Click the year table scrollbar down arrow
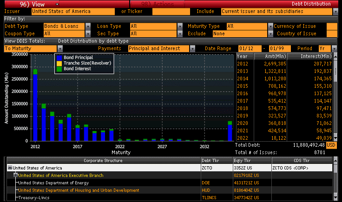This screenshot has width=342, height=202. click(335, 138)
